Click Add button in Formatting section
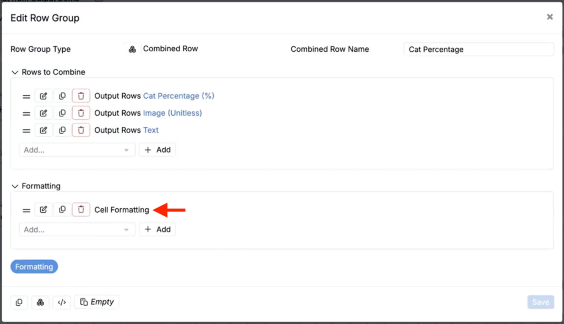 [x=157, y=229]
